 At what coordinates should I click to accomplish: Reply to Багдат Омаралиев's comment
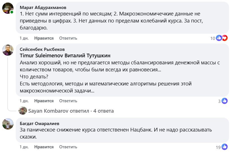click(68, 147)
